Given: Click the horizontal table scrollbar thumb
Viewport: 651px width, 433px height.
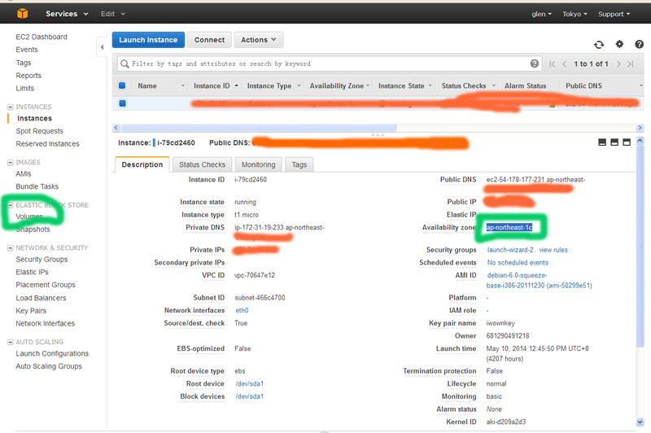Looking at the screenshot, I should 258,128.
